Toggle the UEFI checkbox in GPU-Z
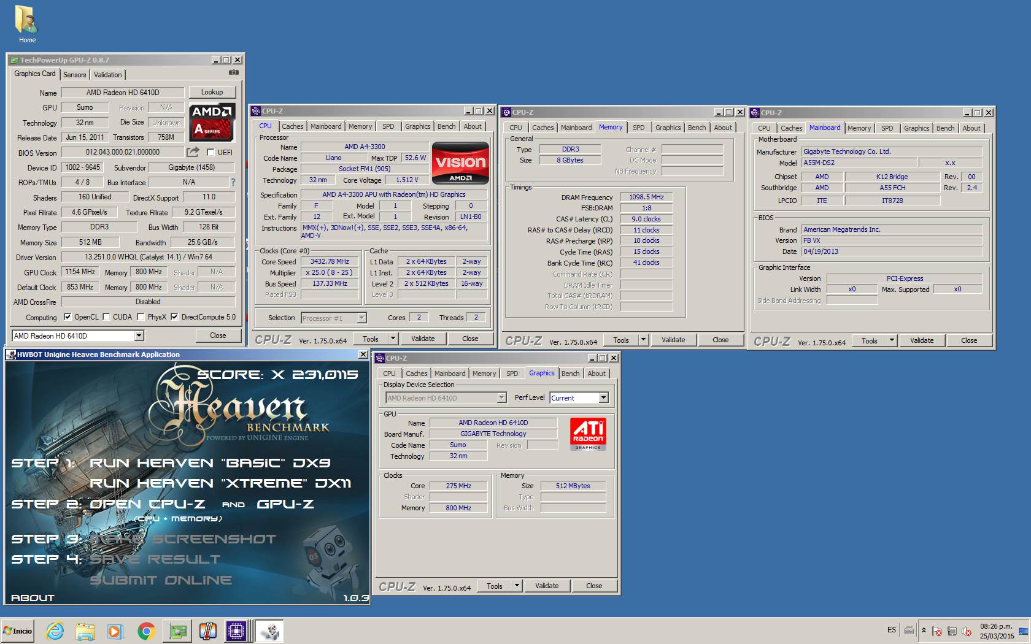 [x=211, y=153]
